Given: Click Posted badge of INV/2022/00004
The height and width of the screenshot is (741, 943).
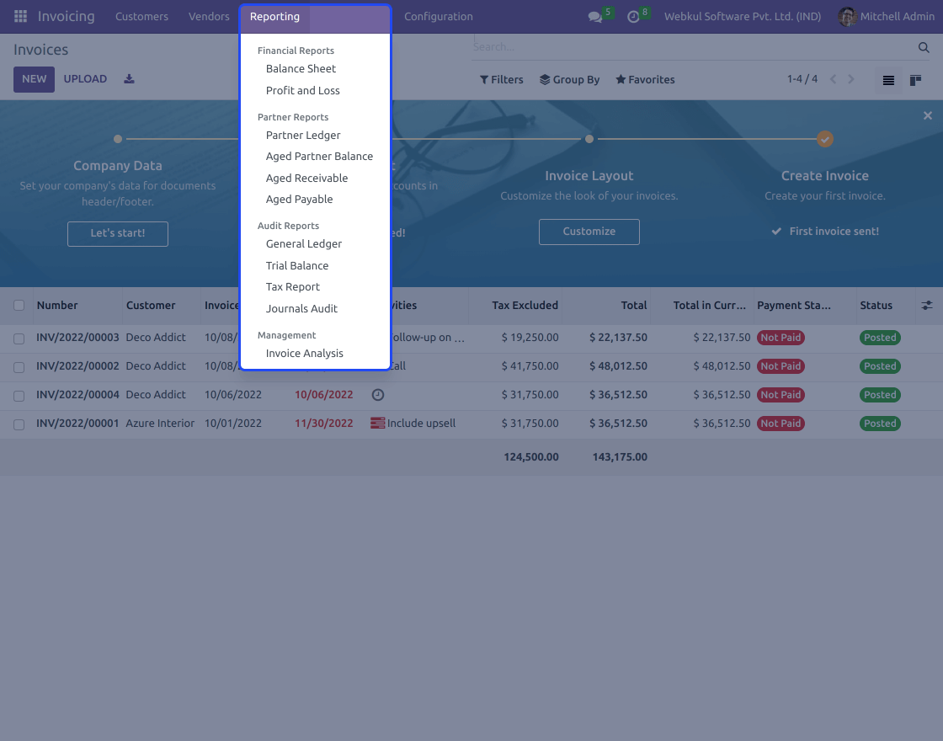Looking at the screenshot, I should point(880,395).
